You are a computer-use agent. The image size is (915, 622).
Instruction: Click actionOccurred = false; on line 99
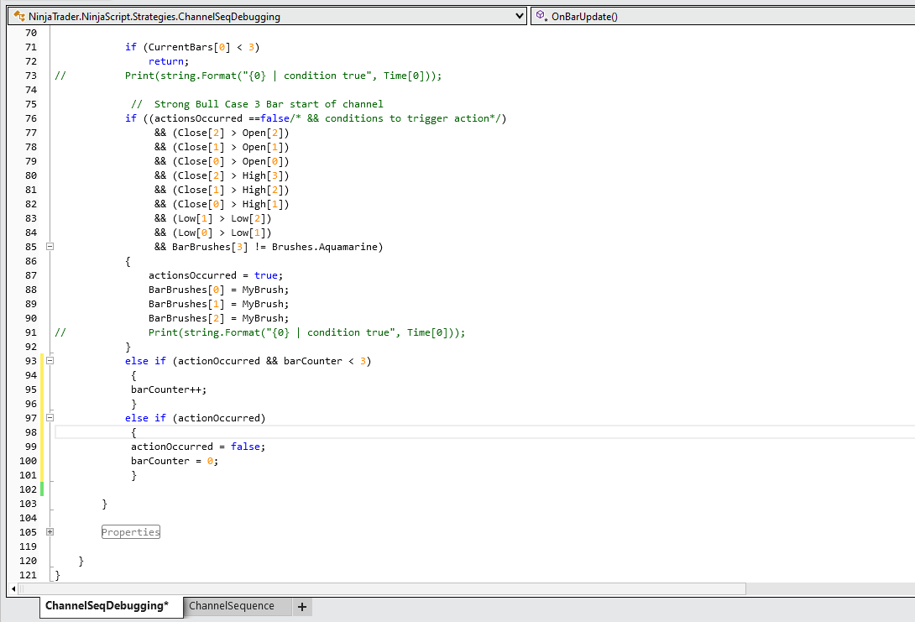pos(198,447)
